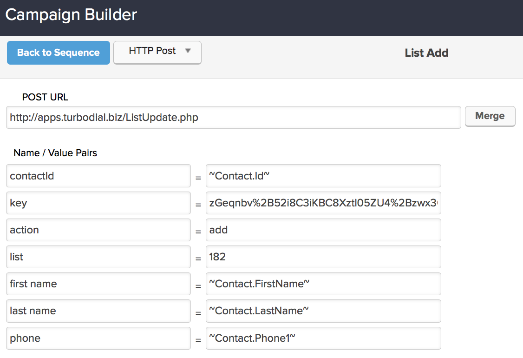This screenshot has height=358, width=523.
Task: Expand the action selector next to Back to Sequence
Action: pyautogui.click(x=157, y=53)
